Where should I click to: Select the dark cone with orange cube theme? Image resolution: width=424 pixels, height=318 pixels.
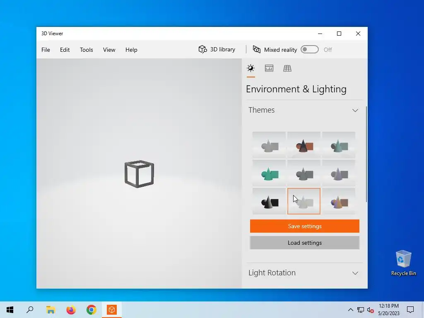tap(304, 145)
